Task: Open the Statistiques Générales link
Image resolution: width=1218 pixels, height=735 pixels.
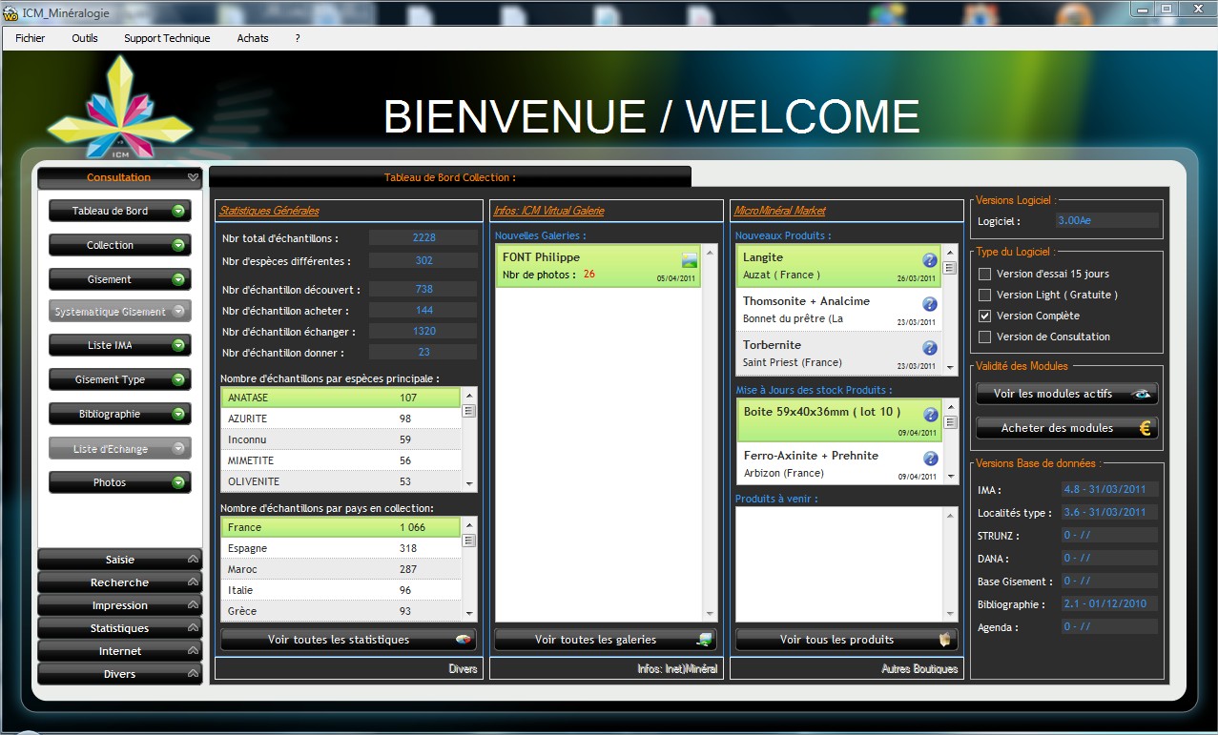Action: [270, 211]
